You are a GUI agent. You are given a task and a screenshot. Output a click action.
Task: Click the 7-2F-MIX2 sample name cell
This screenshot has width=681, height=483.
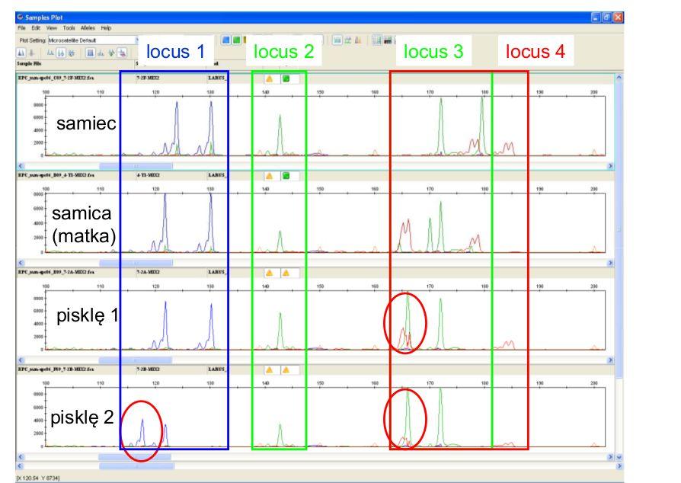[148, 78]
